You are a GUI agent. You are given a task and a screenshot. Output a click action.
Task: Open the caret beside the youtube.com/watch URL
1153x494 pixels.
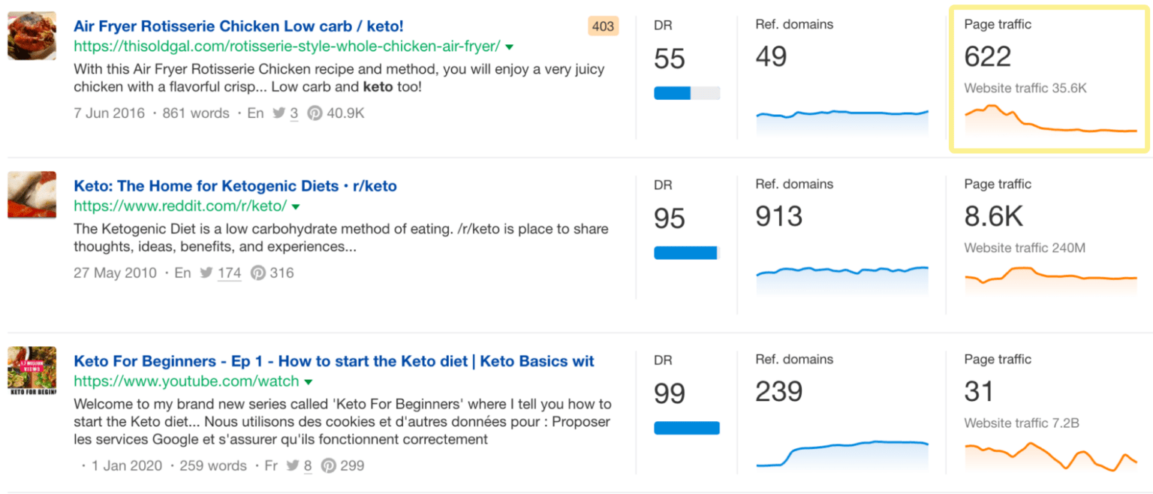coord(309,381)
